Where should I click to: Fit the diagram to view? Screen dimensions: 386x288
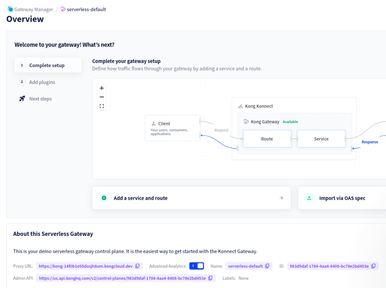pyautogui.click(x=102, y=106)
